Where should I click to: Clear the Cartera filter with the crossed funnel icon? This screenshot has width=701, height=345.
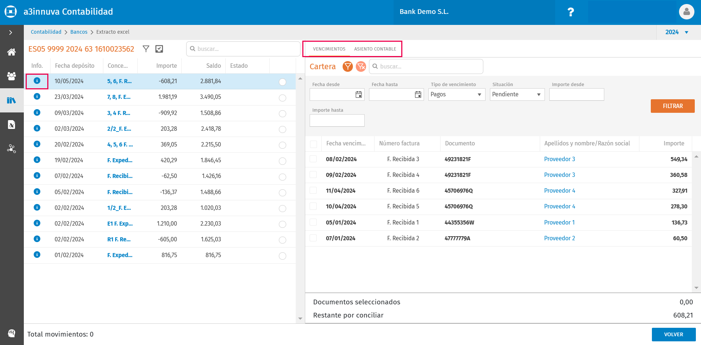point(361,66)
